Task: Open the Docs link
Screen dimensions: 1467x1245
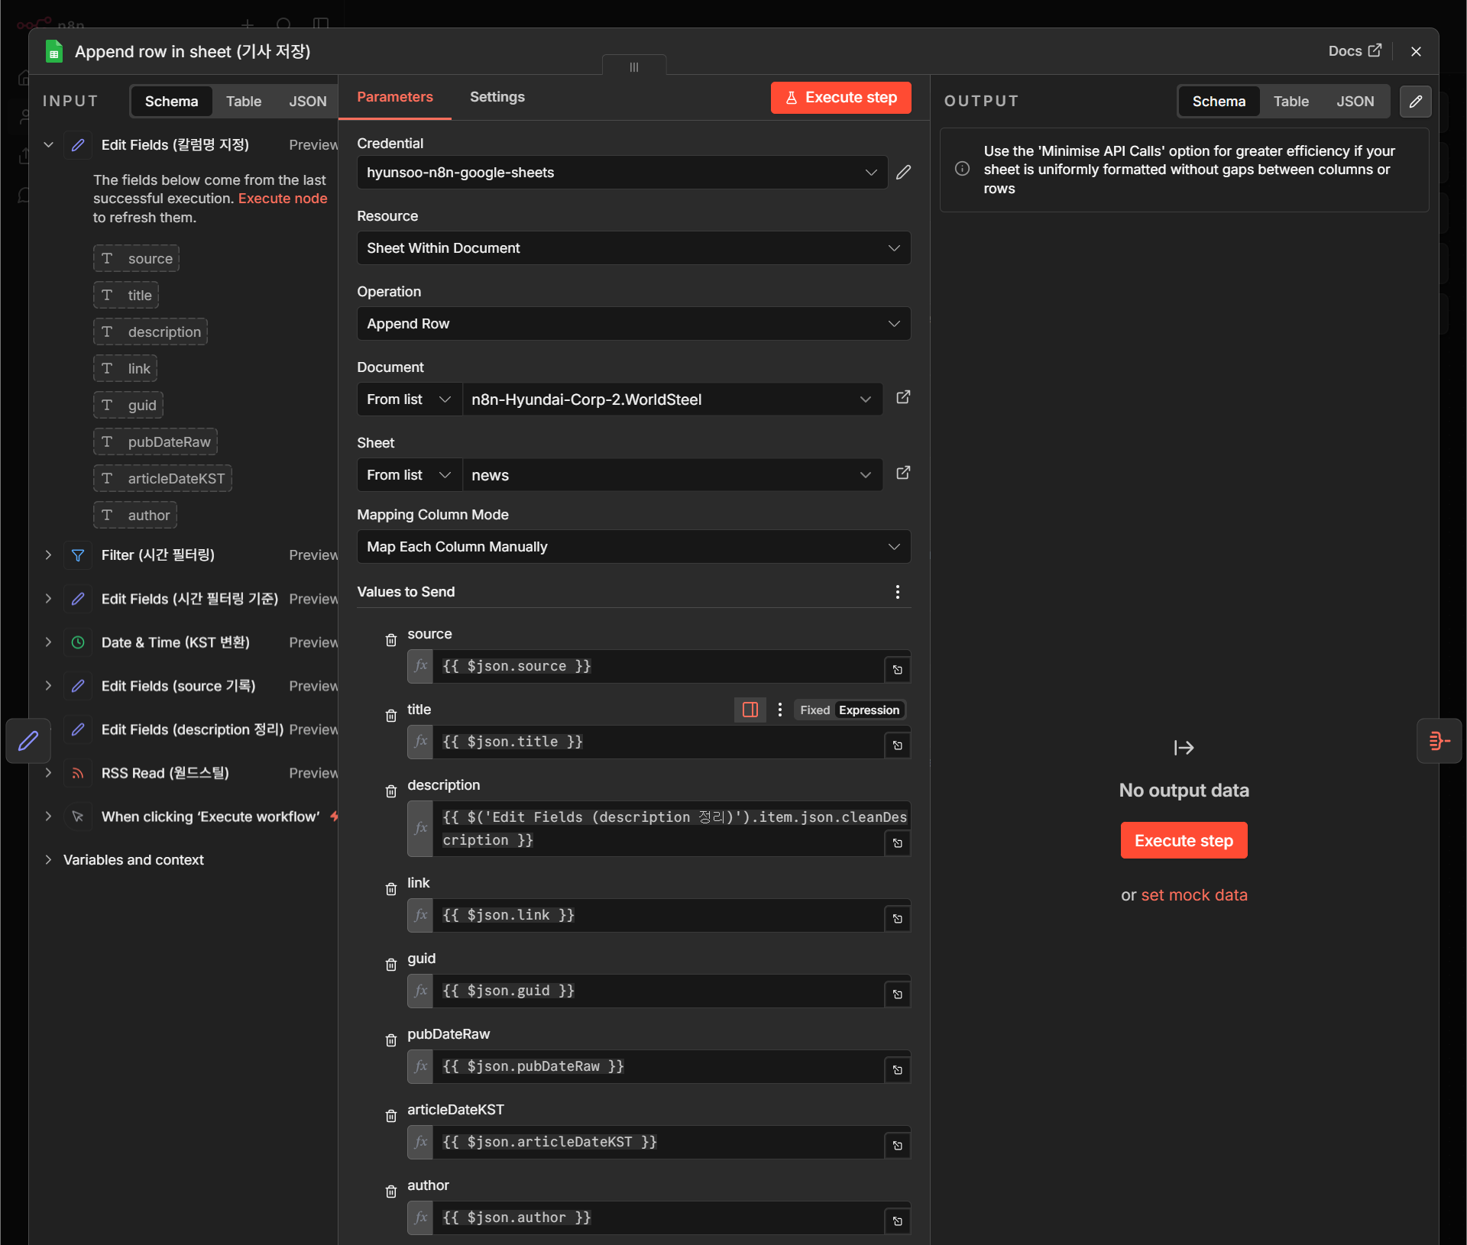Action: [1355, 51]
